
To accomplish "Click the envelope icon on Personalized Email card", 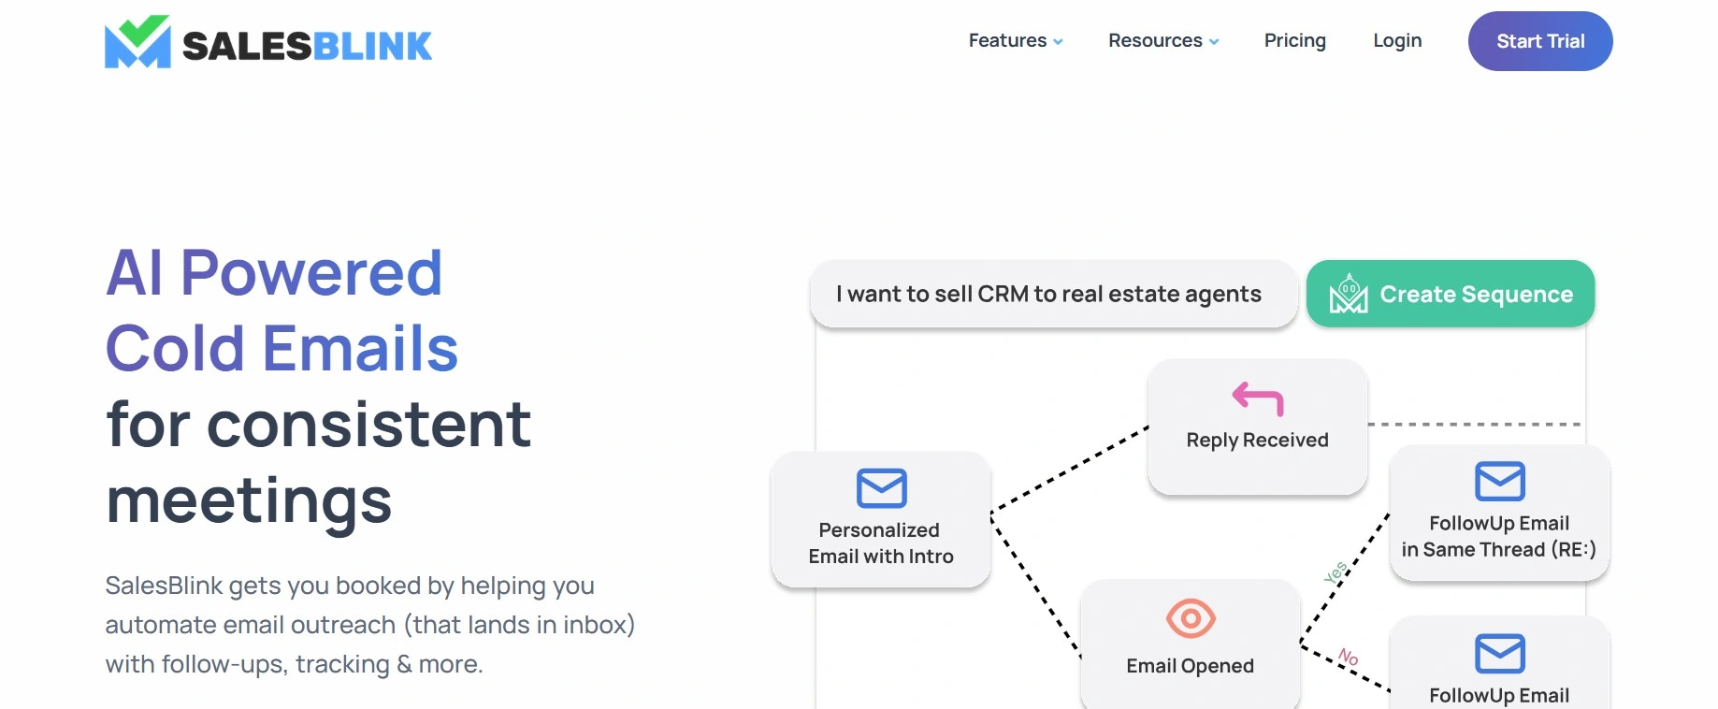I will (881, 488).
